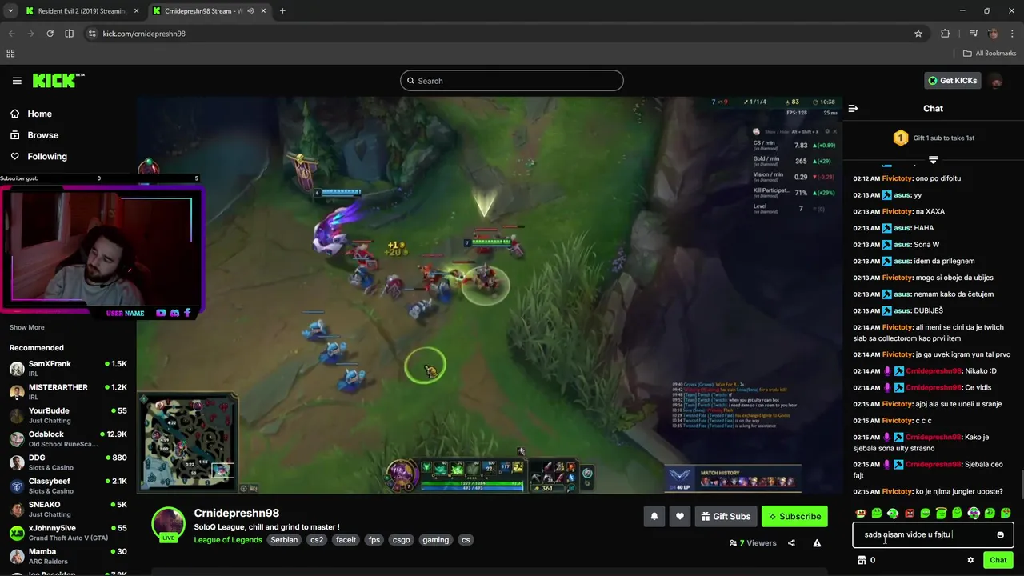Image resolution: width=1024 pixels, height=576 pixels.
Task: Click the 7 Viewers count
Action: pos(753,543)
